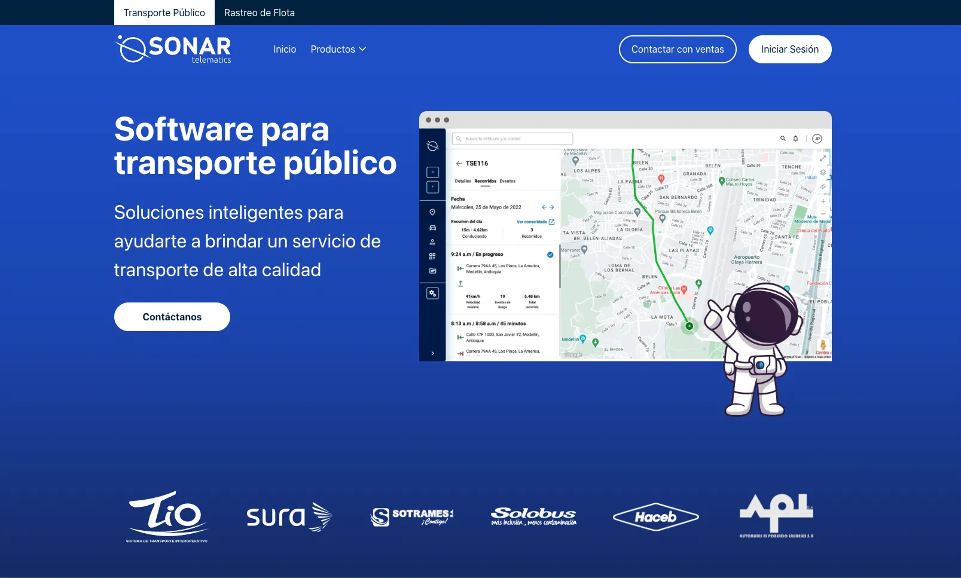Select the 8:13 a.m / 8:58 a.m trip

tap(489, 323)
